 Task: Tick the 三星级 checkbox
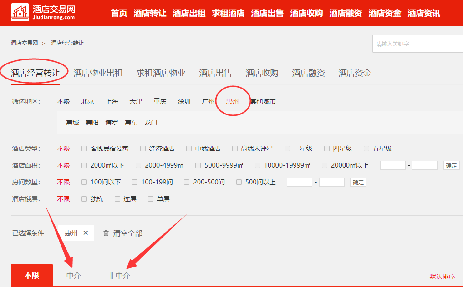(287, 148)
